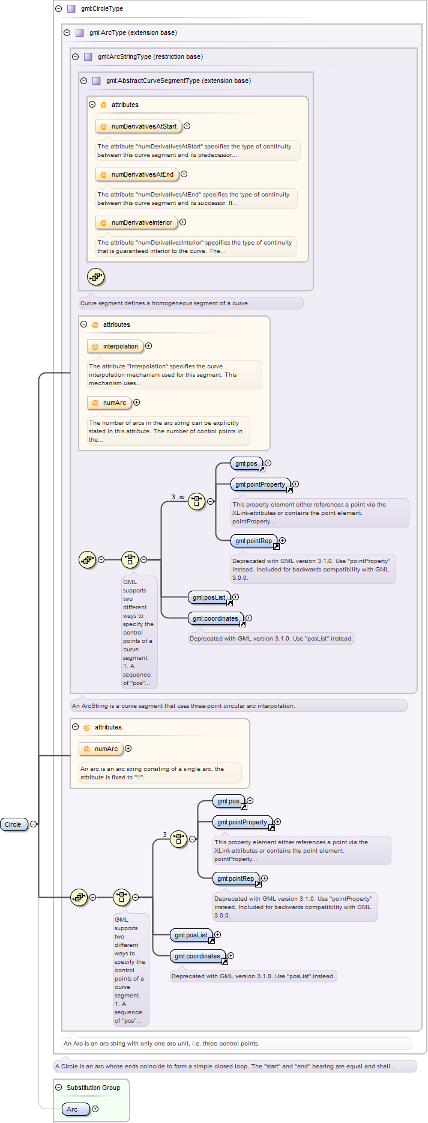Select gml:pointRep under the 3..∞ choice
Viewport: 428px width, 1123px height.
(255, 541)
